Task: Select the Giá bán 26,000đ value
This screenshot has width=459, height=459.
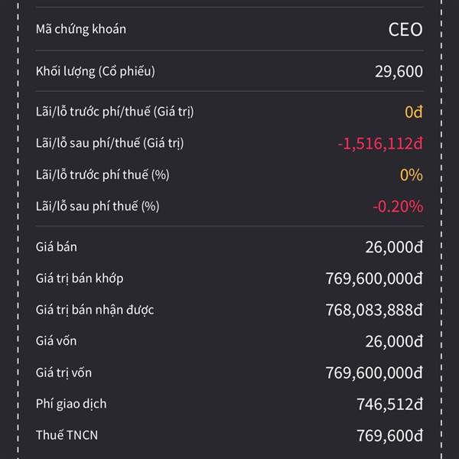Action: coord(394,247)
